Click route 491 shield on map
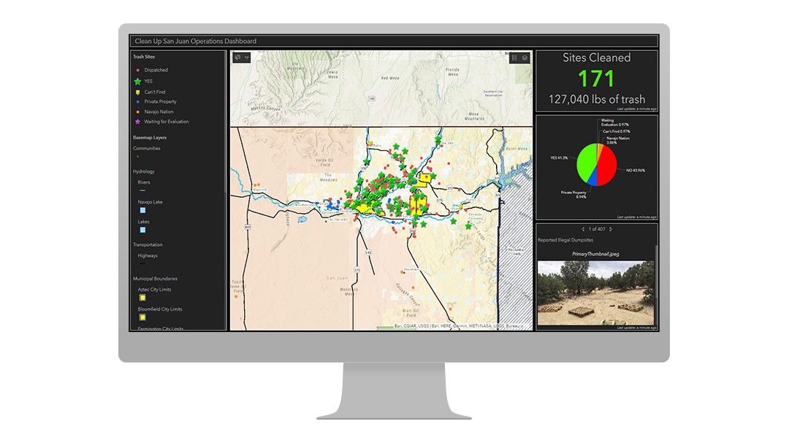 [x=248, y=227]
